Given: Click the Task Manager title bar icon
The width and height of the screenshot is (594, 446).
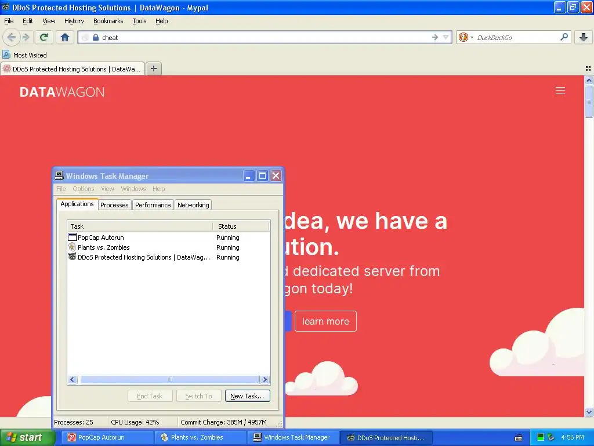Looking at the screenshot, I should (x=59, y=175).
